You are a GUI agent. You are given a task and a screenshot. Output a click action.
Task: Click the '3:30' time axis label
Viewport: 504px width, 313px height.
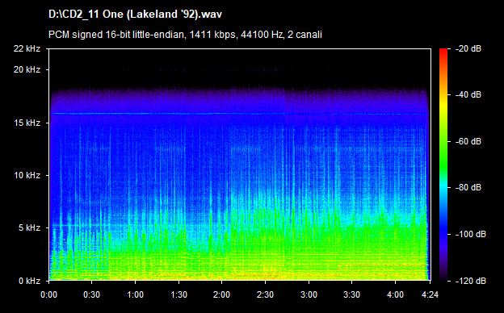[351, 294]
